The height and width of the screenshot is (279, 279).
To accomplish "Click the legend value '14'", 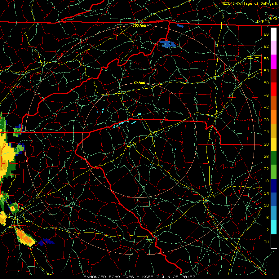I will click(266, 193).
